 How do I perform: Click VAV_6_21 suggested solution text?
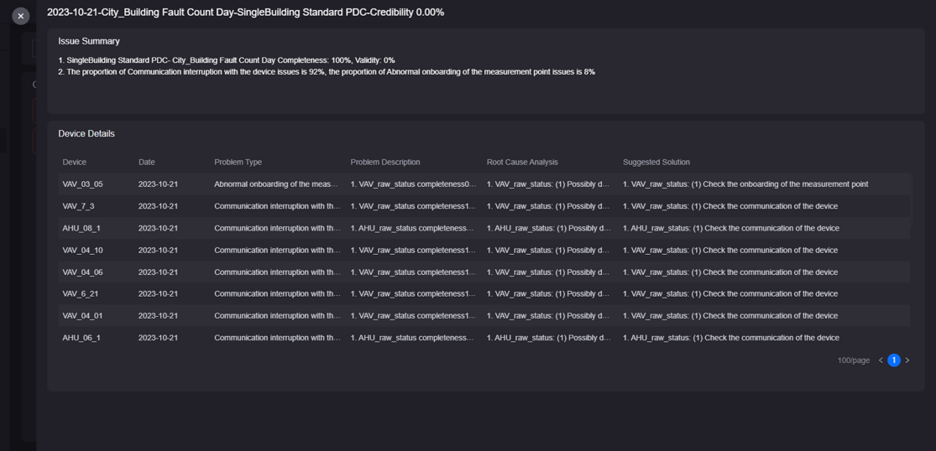point(729,294)
